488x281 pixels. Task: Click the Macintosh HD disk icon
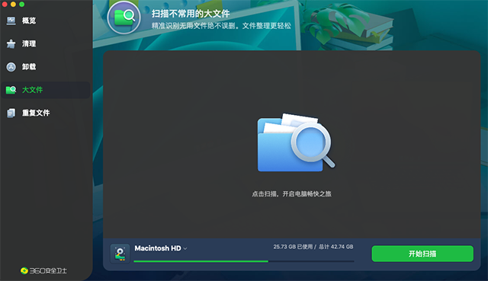(120, 254)
